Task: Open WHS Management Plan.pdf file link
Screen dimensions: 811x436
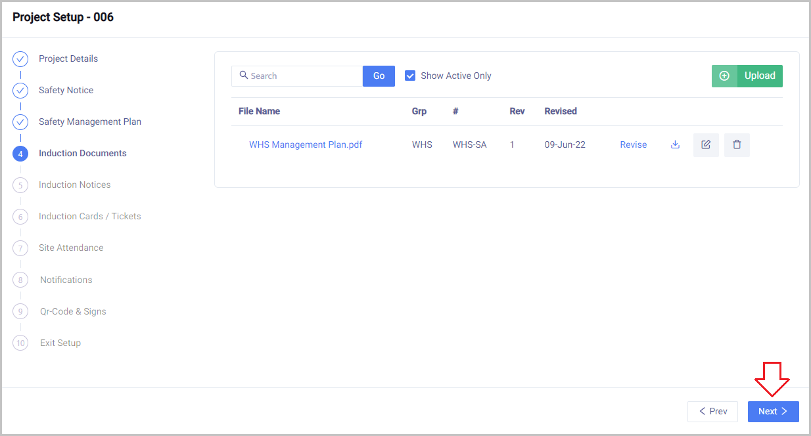Action: click(x=306, y=144)
